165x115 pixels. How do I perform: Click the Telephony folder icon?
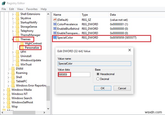18,31
